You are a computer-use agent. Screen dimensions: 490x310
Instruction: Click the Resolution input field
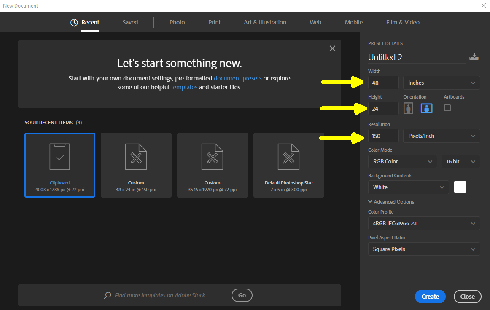pyautogui.click(x=383, y=136)
